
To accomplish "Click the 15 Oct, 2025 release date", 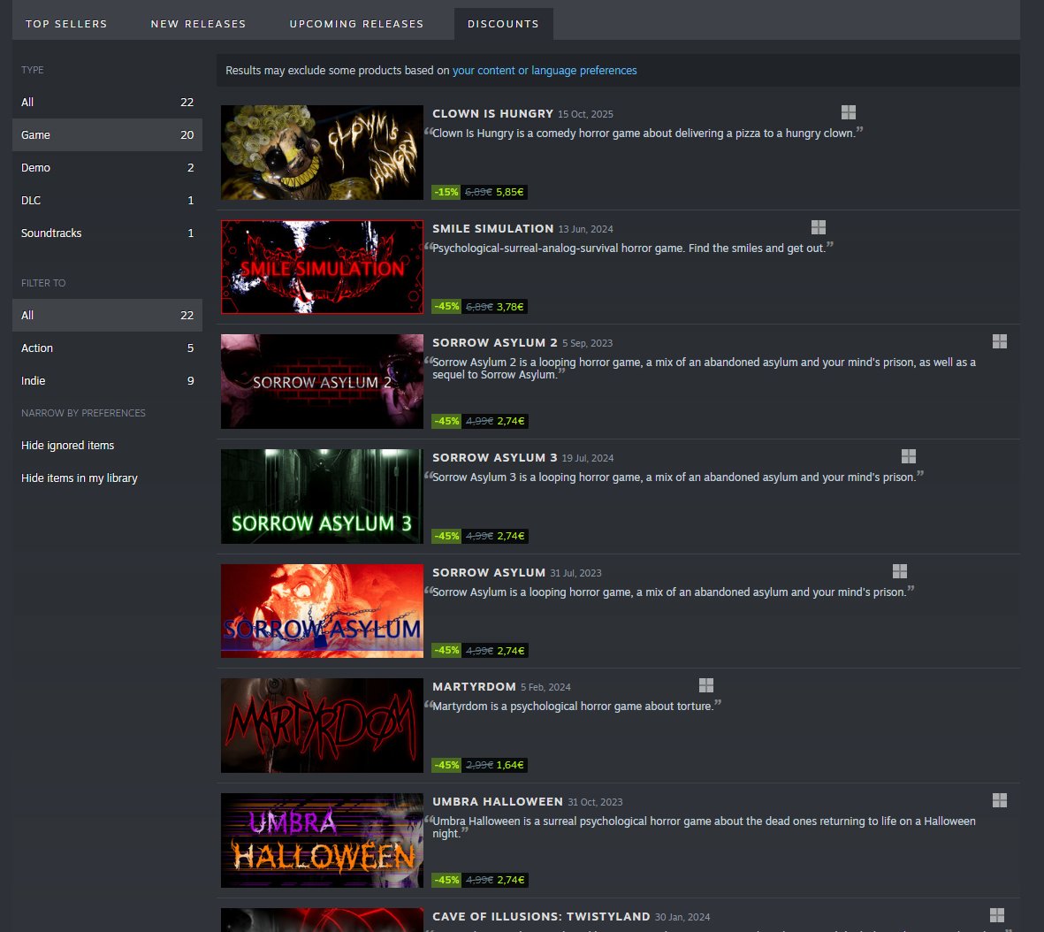I will (585, 115).
